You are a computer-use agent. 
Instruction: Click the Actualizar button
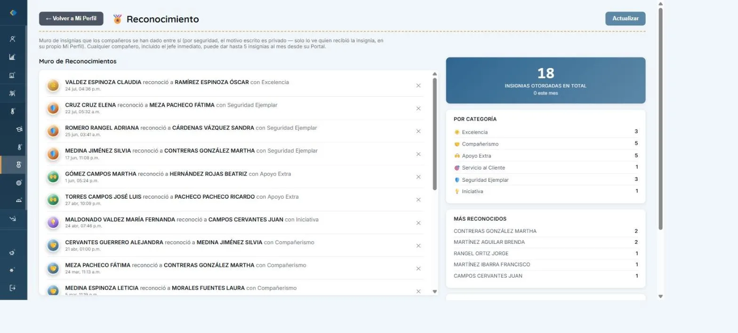(x=625, y=18)
